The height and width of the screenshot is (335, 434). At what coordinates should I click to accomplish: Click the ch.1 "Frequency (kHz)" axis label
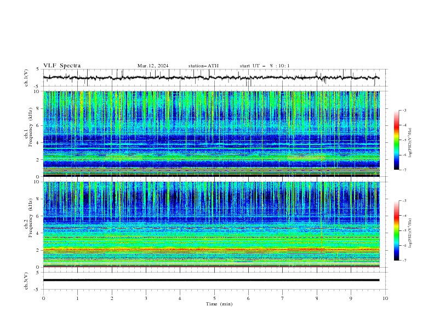click(30, 127)
